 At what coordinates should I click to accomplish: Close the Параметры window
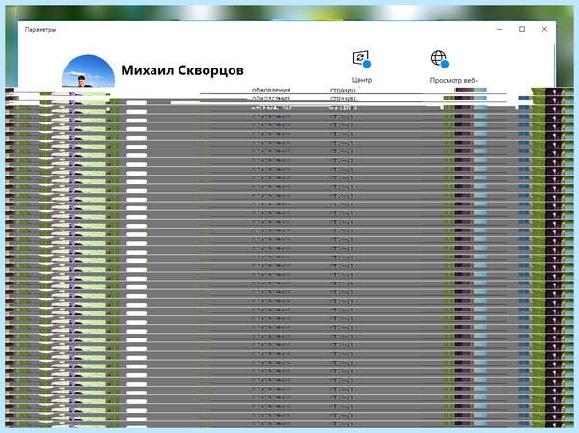pos(544,29)
